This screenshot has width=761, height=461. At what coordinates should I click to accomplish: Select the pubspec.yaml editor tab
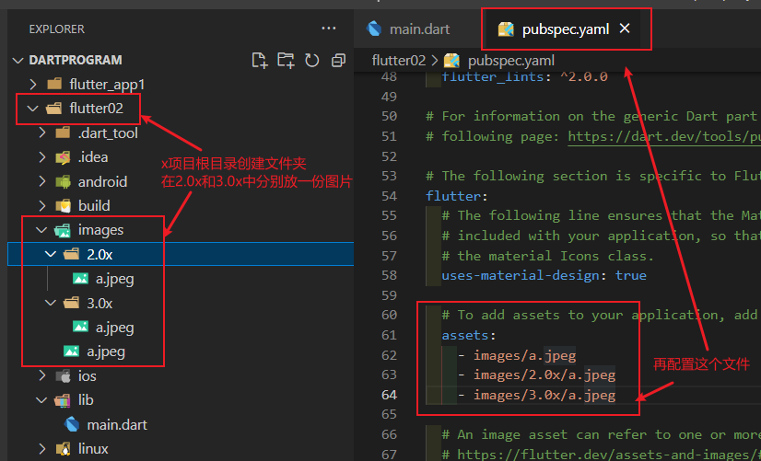(x=566, y=29)
